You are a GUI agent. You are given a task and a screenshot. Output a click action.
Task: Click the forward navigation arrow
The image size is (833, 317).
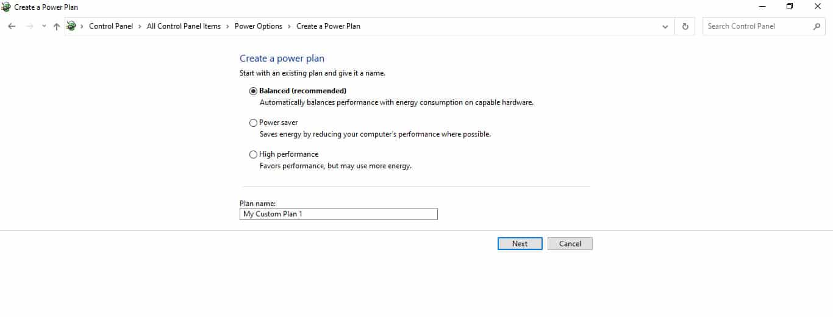pyautogui.click(x=29, y=26)
